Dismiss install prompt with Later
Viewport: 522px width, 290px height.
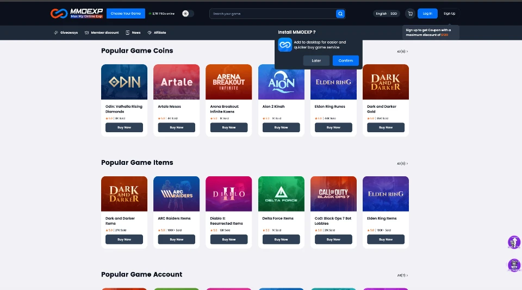tap(316, 60)
